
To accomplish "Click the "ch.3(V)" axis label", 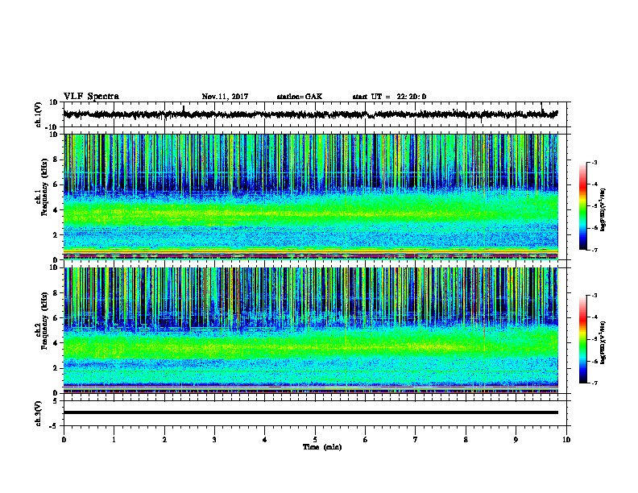I will coord(39,413).
